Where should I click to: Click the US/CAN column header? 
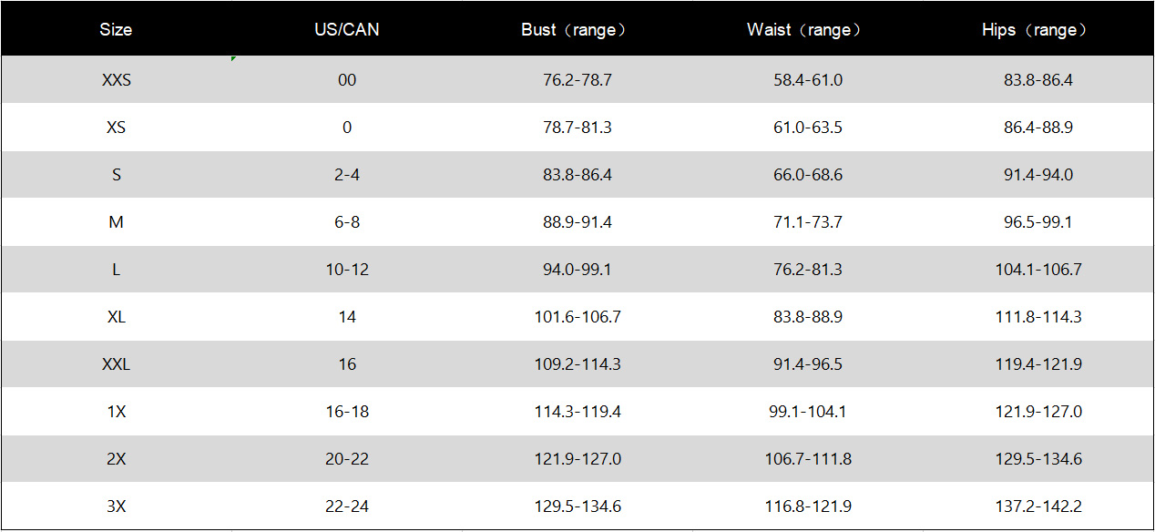click(347, 30)
